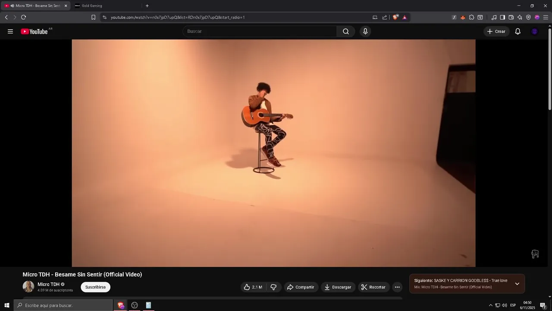Click the Descargar button
This screenshot has width=552, height=311.
pos(338,287)
